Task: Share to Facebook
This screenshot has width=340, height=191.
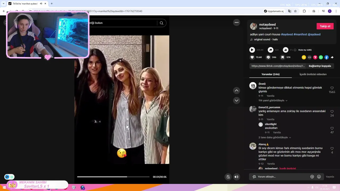Action: coord(326,57)
